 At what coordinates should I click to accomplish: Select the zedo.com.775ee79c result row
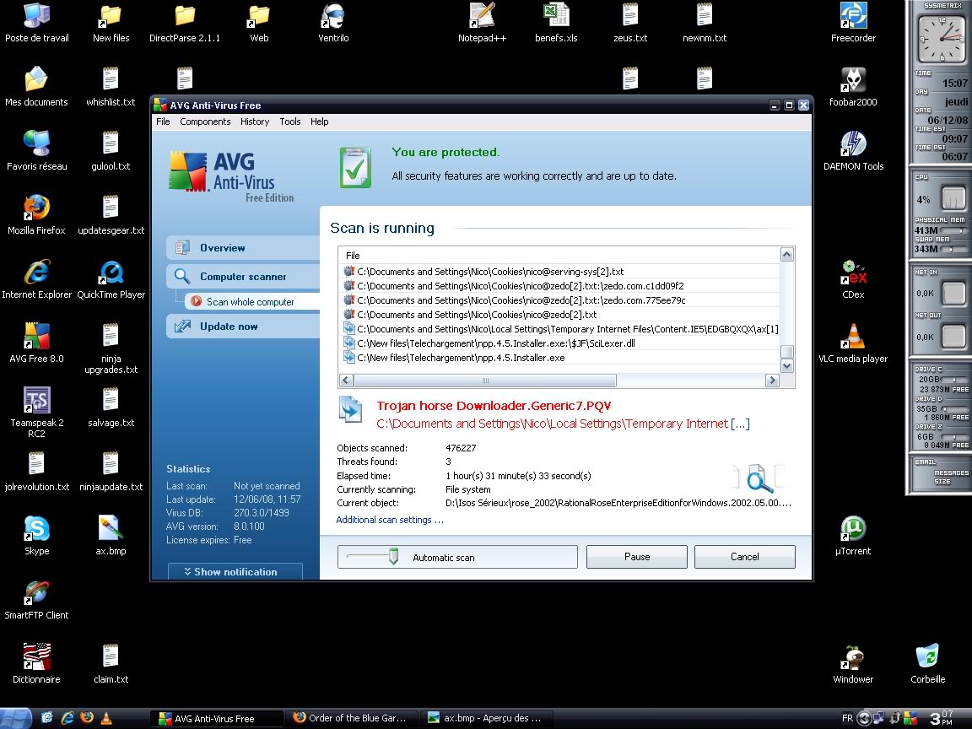tap(560, 300)
